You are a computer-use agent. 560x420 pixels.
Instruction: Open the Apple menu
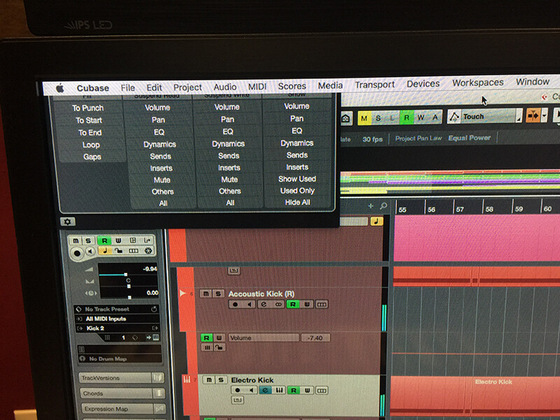(x=60, y=88)
